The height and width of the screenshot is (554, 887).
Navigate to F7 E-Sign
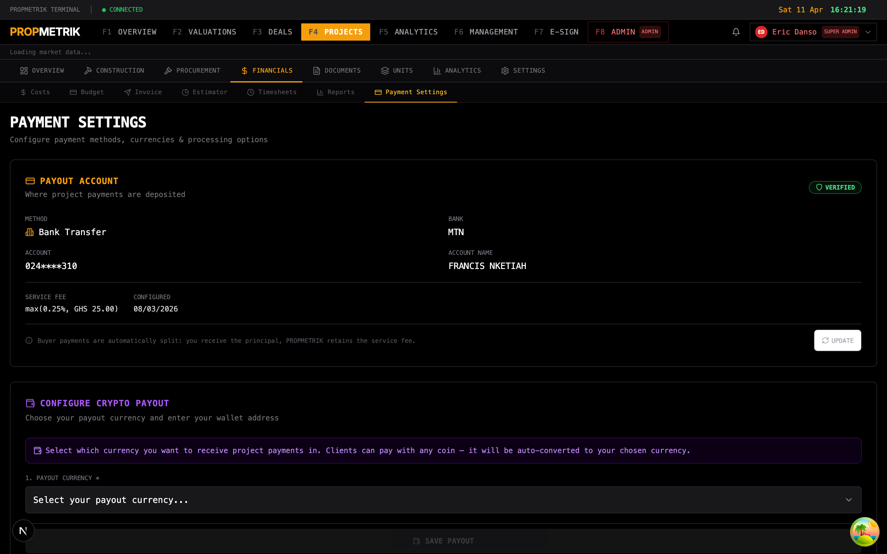pyautogui.click(x=556, y=32)
